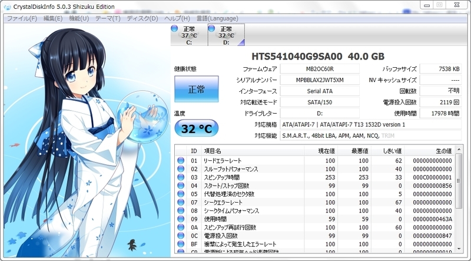Viewport: 471px width, 261px height.
Task: Click the buffer size field 7538 KB
Action: [x=440, y=69]
